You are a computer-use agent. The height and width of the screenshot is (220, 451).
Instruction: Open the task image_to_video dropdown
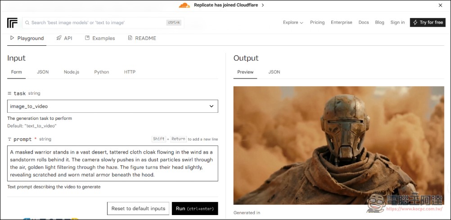point(113,106)
